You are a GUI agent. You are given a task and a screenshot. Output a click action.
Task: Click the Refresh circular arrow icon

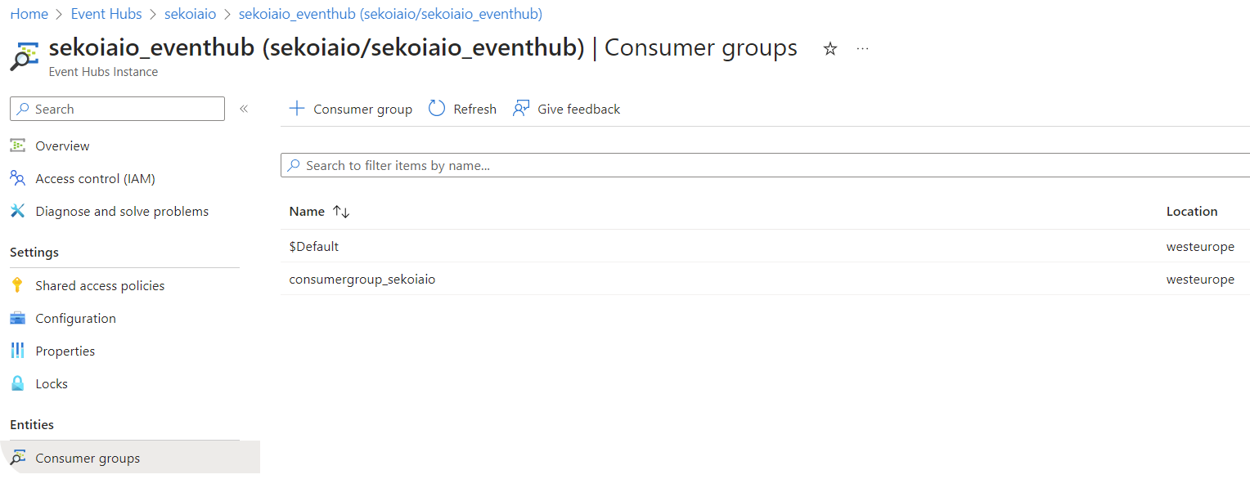(x=437, y=109)
